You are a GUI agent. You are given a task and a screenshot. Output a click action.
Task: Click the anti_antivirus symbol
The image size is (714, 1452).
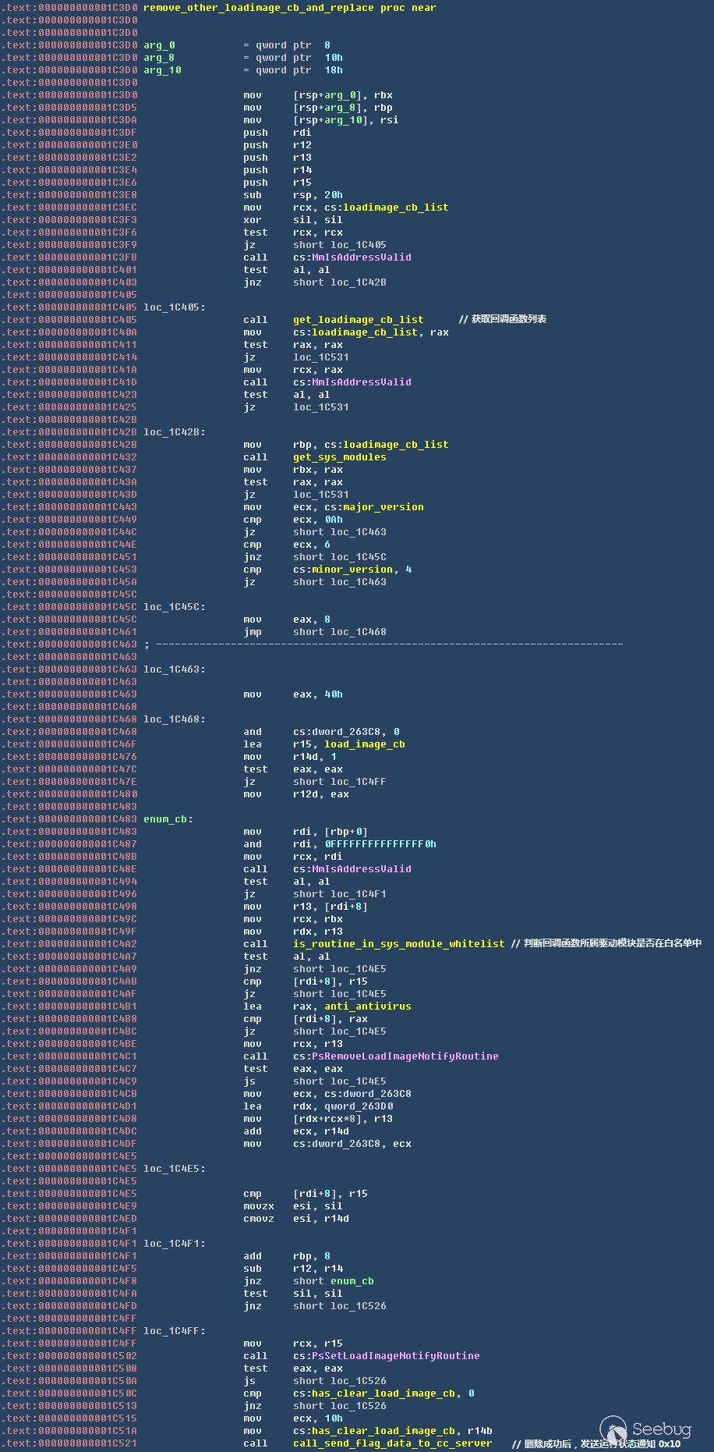point(368,1006)
